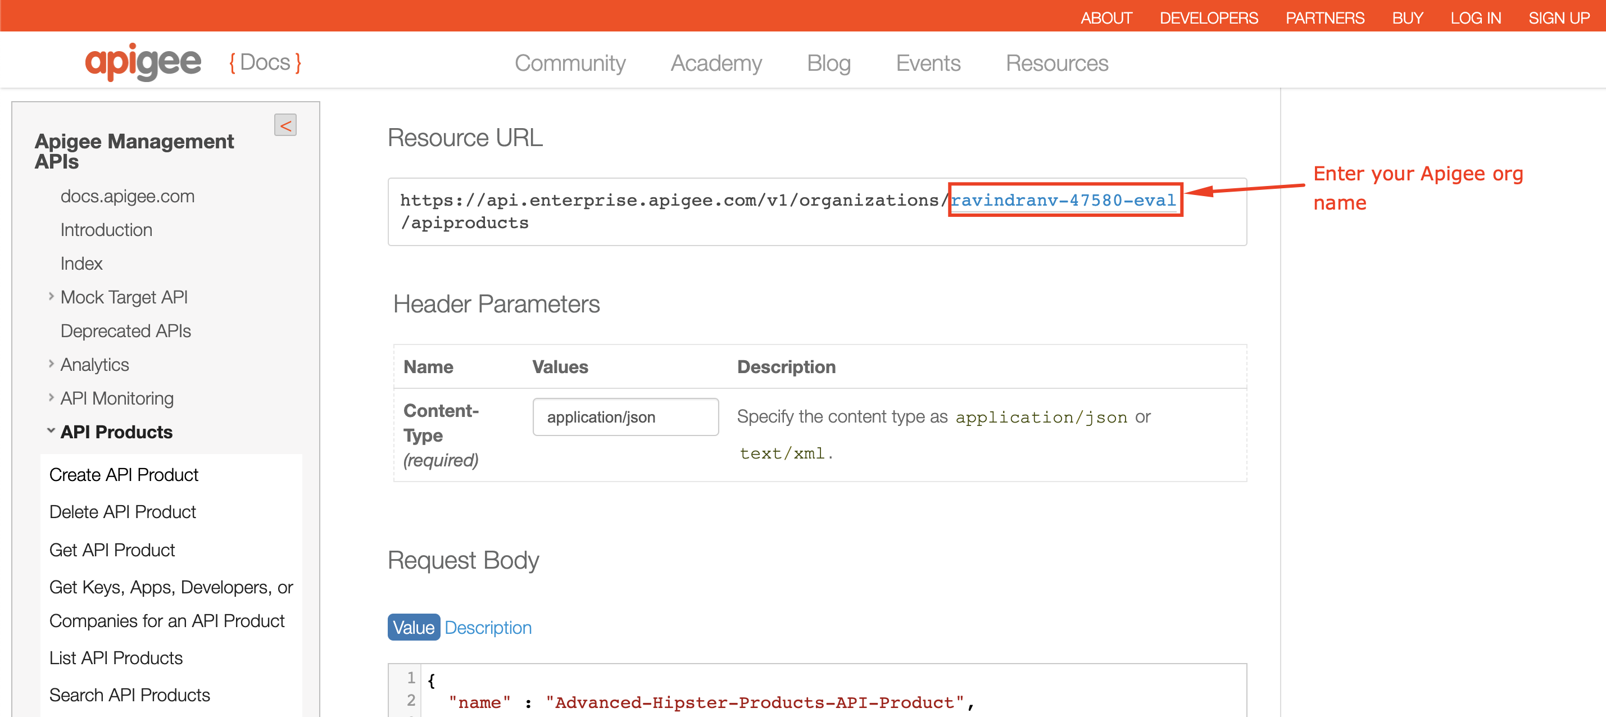1606x717 pixels.
Task: Expand the API Monitoring section
Action: click(51, 398)
